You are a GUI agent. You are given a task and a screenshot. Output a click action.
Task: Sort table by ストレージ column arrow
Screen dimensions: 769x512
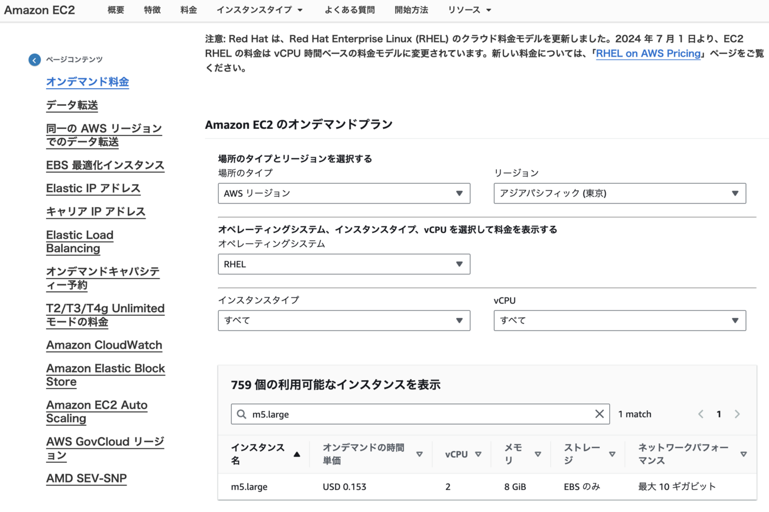coord(612,454)
